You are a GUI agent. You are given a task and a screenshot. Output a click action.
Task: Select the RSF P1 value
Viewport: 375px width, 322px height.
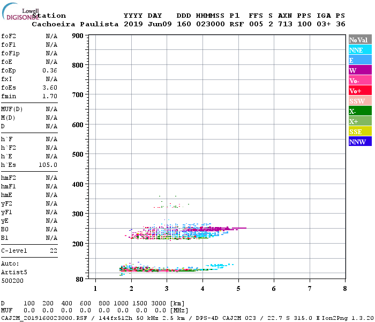tap(237, 24)
